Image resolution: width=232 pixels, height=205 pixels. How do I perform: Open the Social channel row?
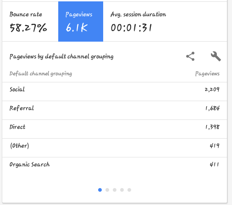click(115, 92)
